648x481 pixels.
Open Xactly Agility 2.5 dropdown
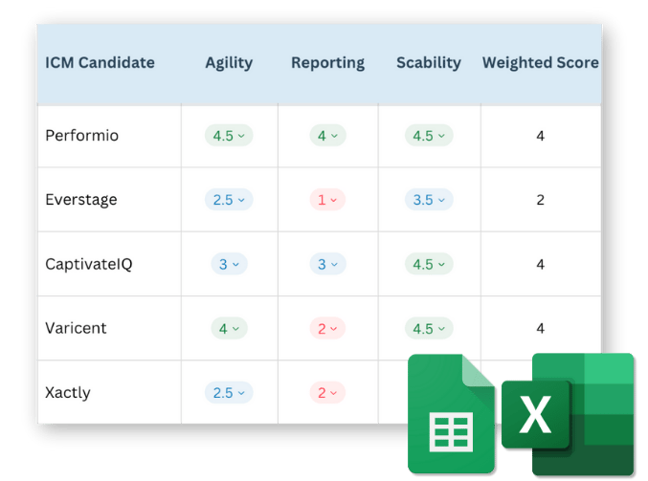coord(229,392)
